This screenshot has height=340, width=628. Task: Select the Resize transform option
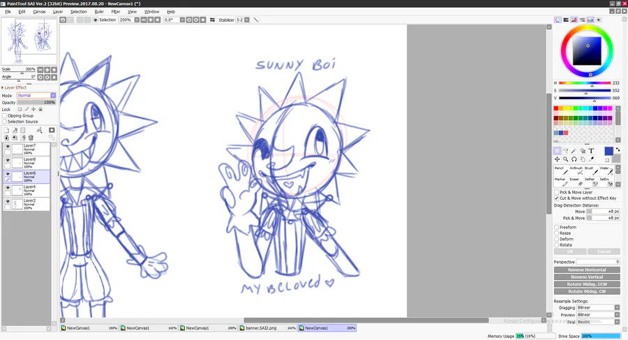click(556, 233)
